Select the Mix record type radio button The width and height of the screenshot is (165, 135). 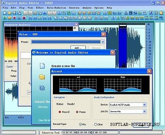point(80,124)
